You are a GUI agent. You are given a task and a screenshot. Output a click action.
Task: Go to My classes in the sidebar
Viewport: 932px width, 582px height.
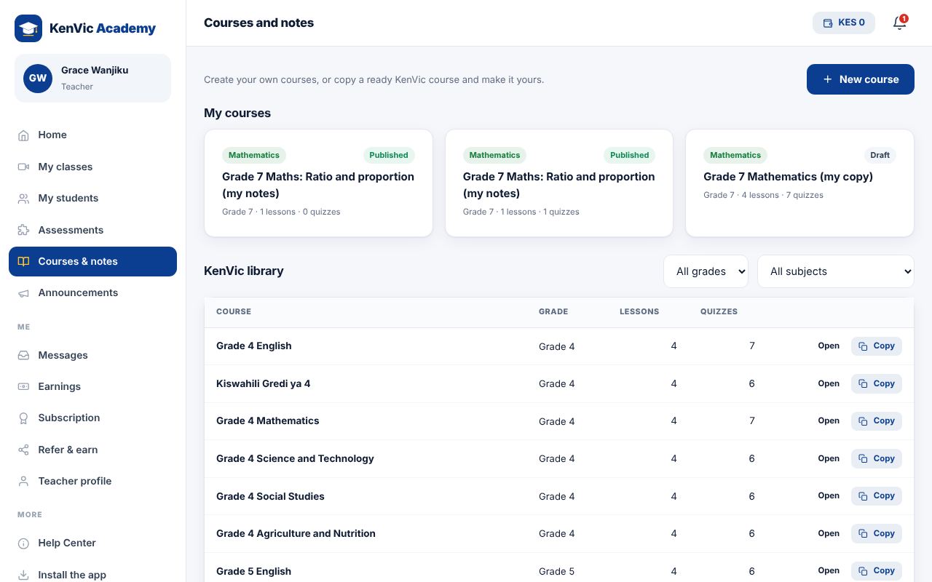pyautogui.click(x=92, y=167)
